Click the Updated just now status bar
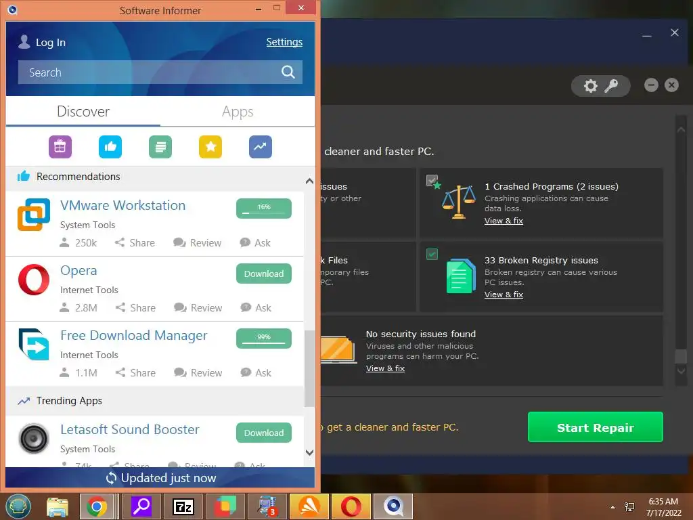 click(160, 478)
